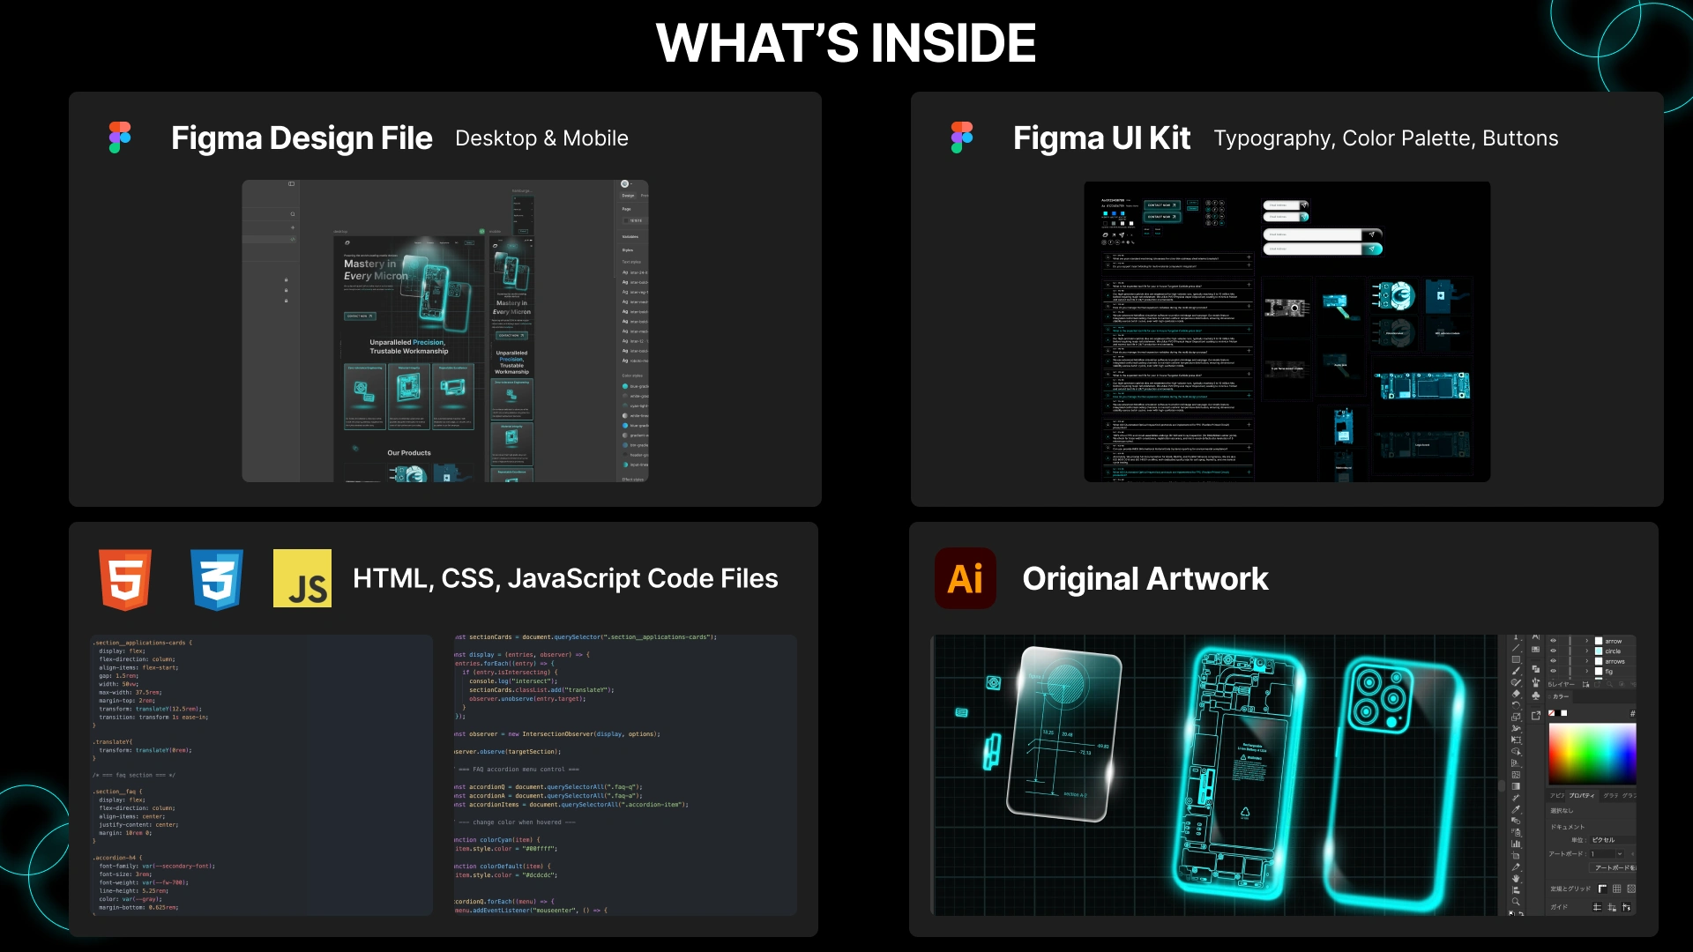The width and height of the screenshot is (1693, 952).
Task: Click Figma logo beside Figma Design File
Action: [120, 138]
